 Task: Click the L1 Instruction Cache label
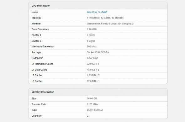pyautogui.click(x=42, y=64)
